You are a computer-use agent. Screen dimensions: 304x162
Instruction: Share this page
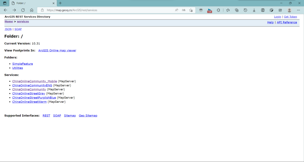click(x=280, y=10)
